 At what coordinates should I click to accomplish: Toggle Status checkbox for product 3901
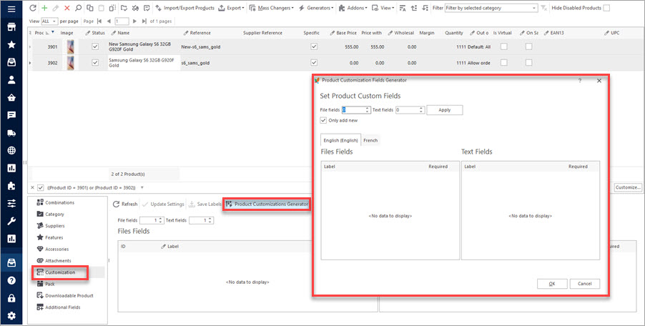[95, 47]
